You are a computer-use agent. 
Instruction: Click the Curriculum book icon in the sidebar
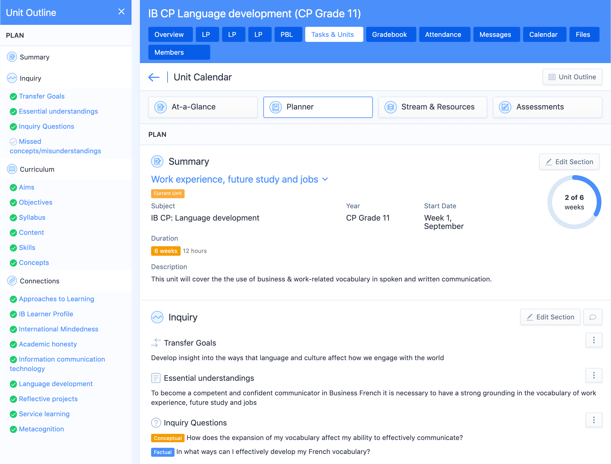(x=12, y=169)
